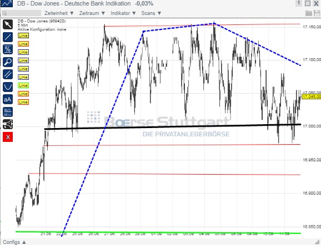This screenshot has width=321, height=245.
Task: Click into the symbol search field
Action: click(x=21, y=13)
